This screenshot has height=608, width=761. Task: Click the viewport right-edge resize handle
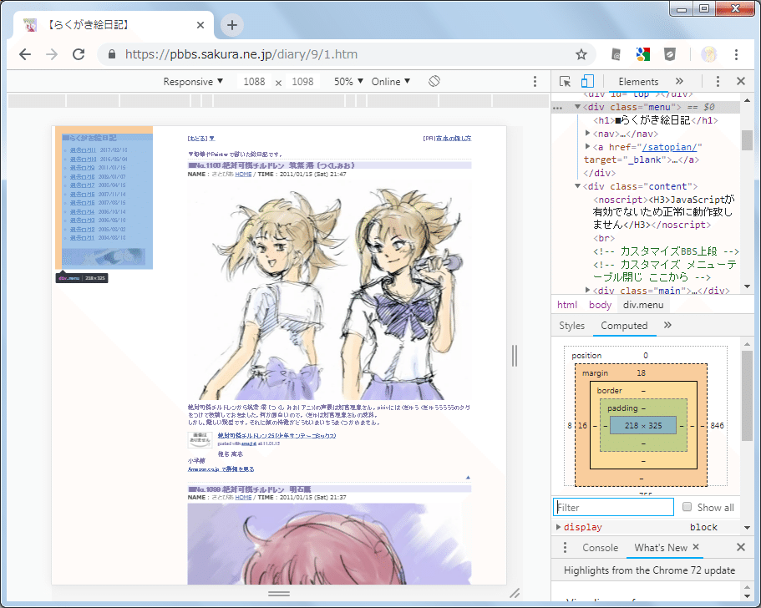tap(515, 355)
